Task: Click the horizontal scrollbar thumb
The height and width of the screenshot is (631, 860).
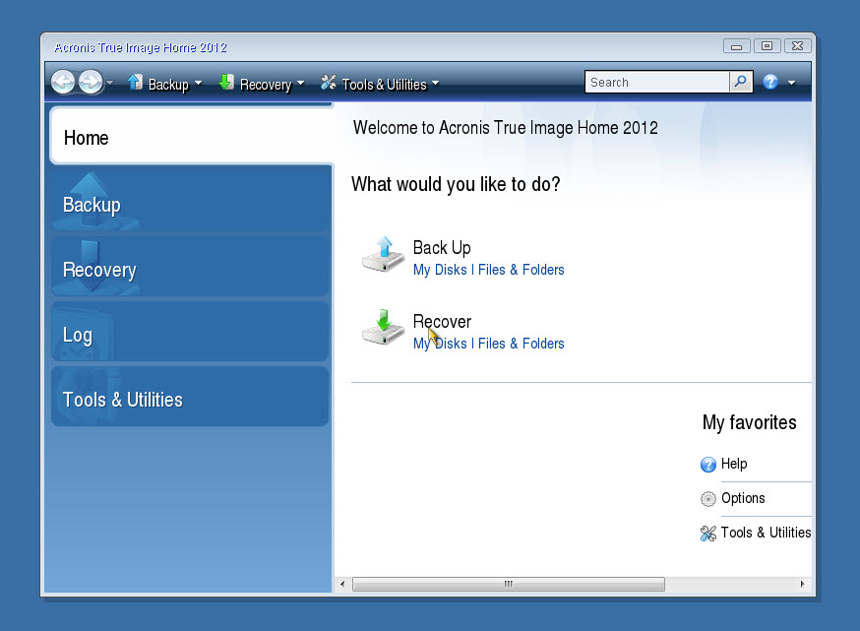Action: (x=509, y=584)
